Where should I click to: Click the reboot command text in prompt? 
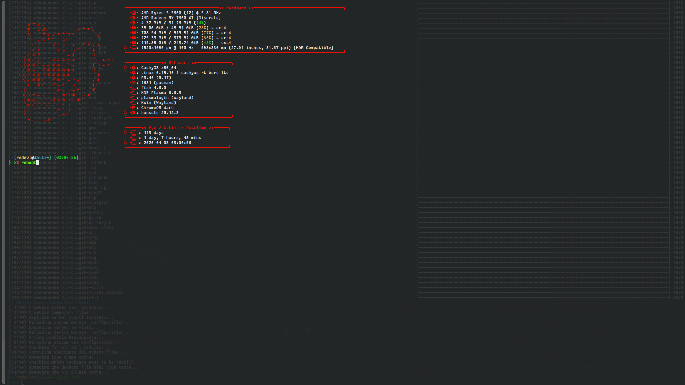click(29, 163)
